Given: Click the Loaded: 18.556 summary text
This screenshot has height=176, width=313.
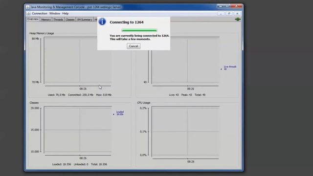Looking at the screenshot, I should pos(62,164).
